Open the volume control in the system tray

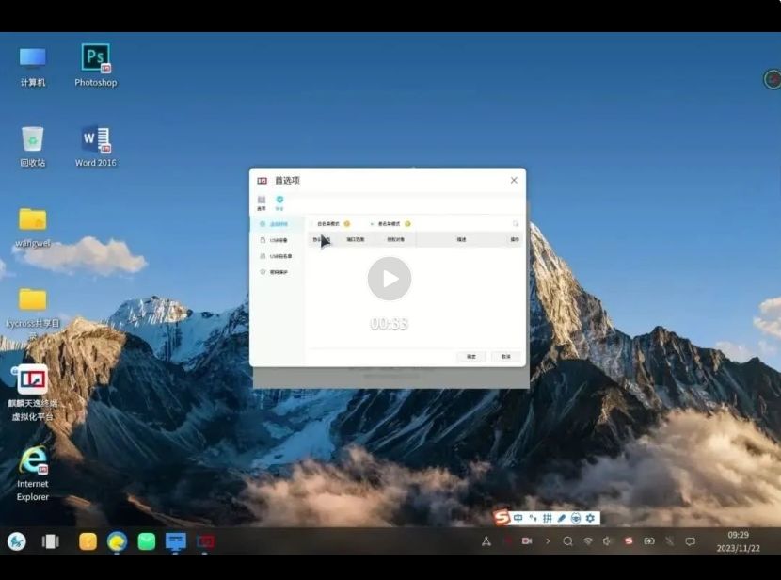[x=608, y=541]
